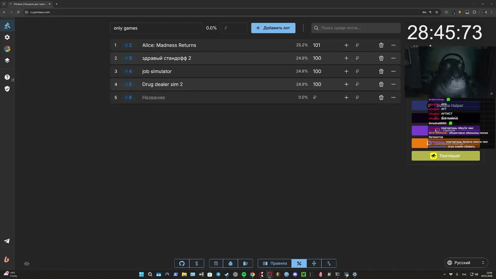Click the 'only games' lot name field
Image resolution: width=496 pixels, height=279 pixels.
(x=156, y=28)
